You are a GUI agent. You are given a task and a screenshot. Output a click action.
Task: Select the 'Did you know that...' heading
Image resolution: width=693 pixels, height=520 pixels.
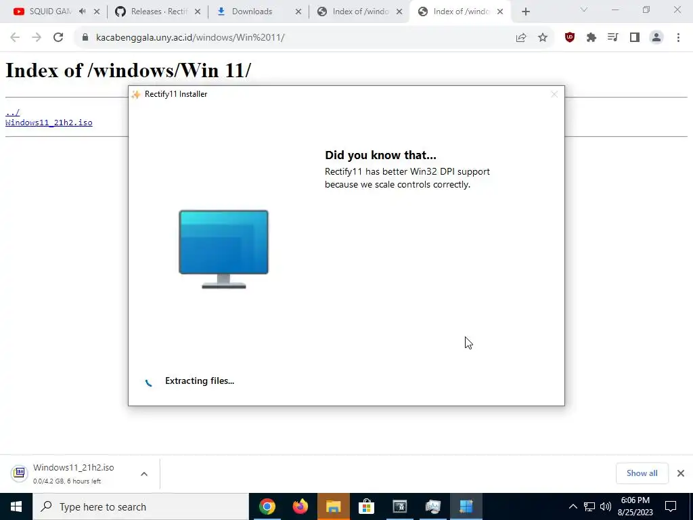tap(380, 155)
